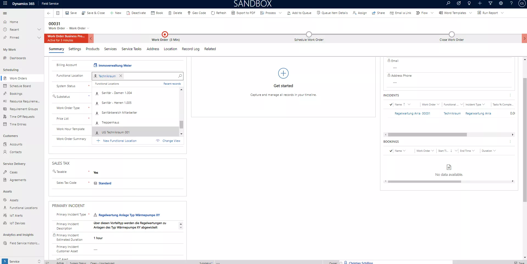Open the Products tab
Viewport: 527px width, 264px height.
click(x=93, y=49)
